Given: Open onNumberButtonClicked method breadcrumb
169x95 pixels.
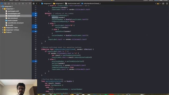Looking at the screenshot, I should [91, 3].
